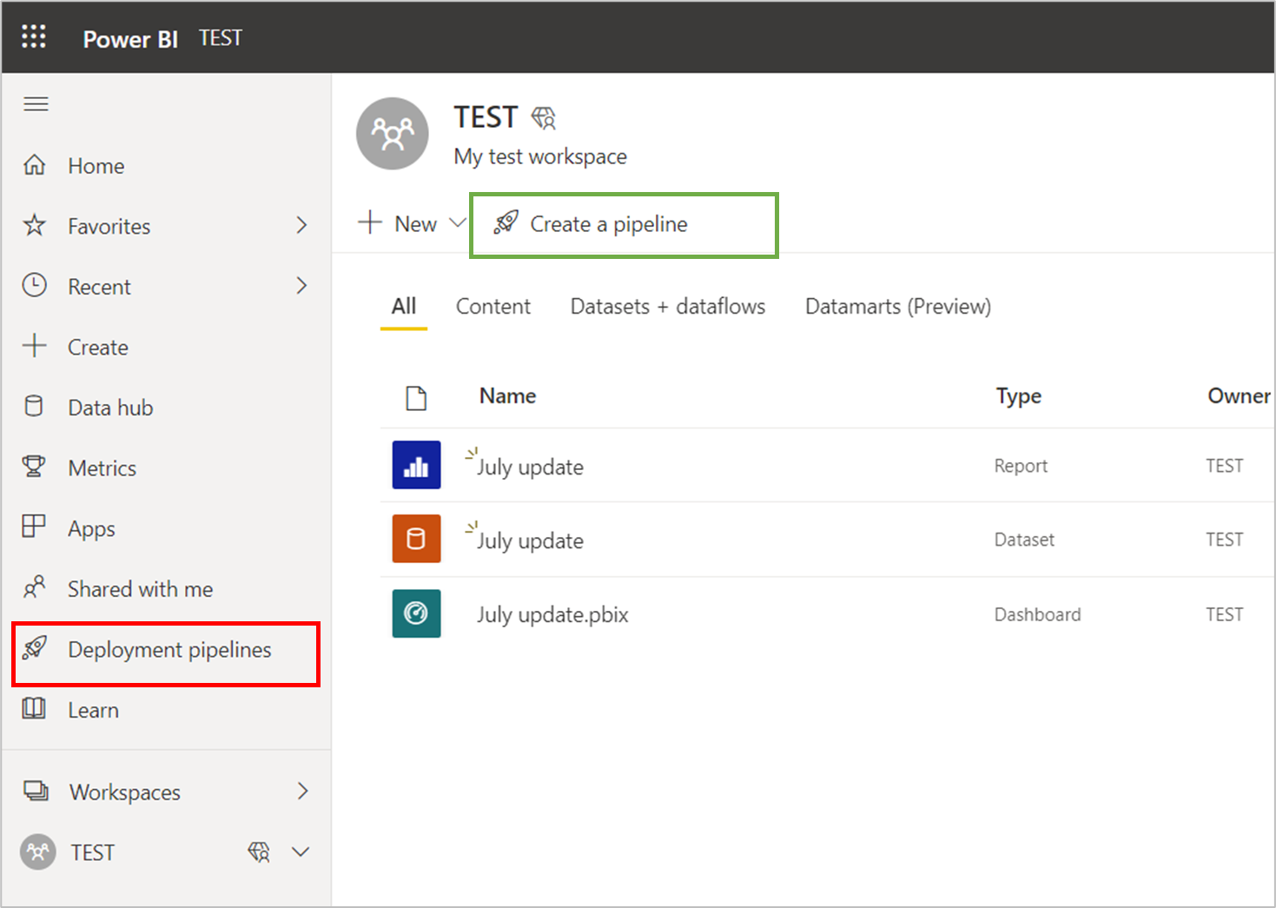Select the July update.pbix dashboard icon
1276x908 pixels.
(x=416, y=613)
